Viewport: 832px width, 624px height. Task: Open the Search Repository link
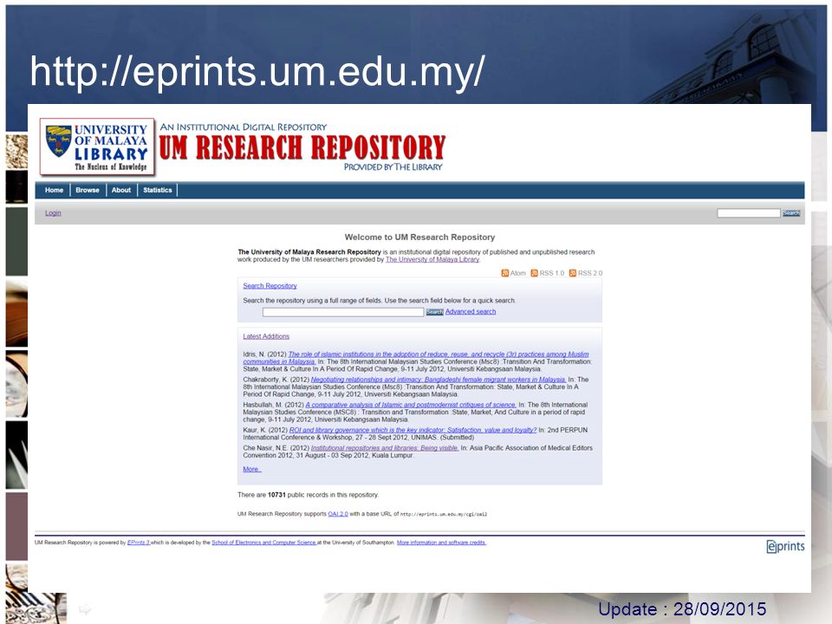270,285
